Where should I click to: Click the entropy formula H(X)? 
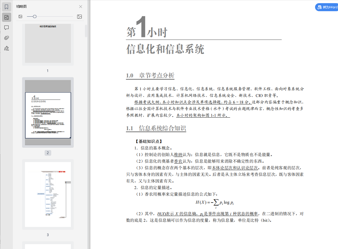pyautogui.click(x=215, y=203)
